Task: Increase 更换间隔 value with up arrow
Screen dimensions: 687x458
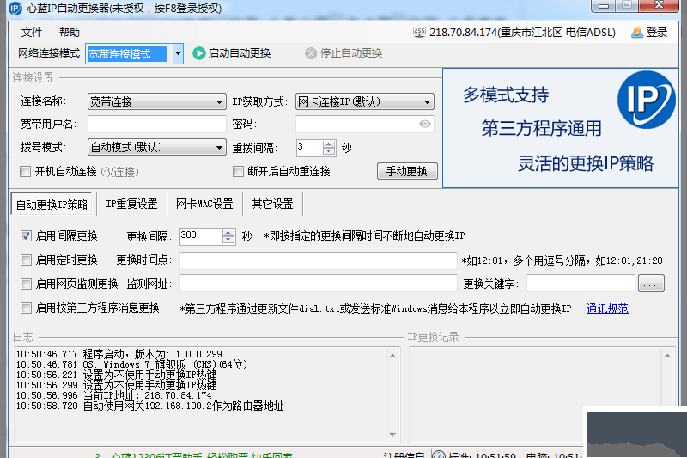Action: click(x=228, y=233)
